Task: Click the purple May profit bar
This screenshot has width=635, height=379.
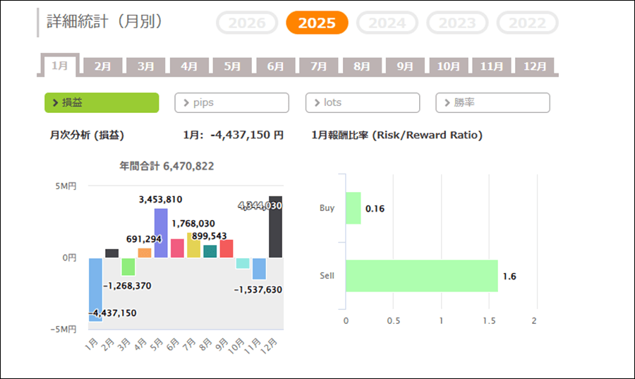Action: click(x=161, y=233)
